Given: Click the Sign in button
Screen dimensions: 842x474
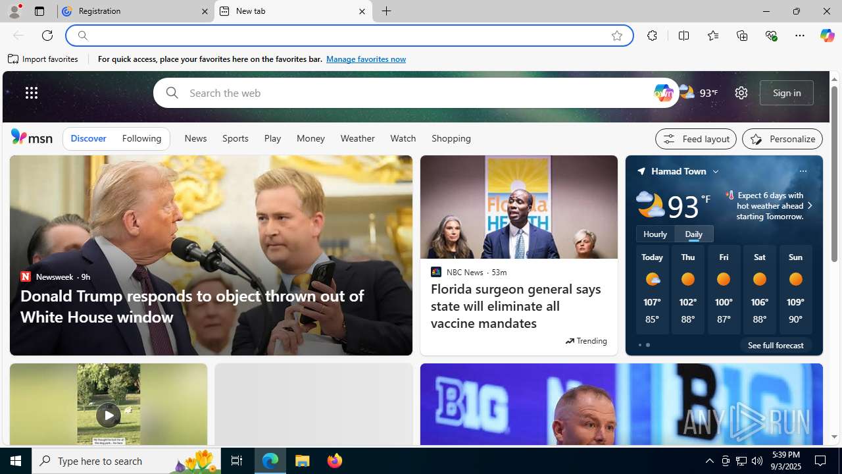Looking at the screenshot, I should [787, 93].
